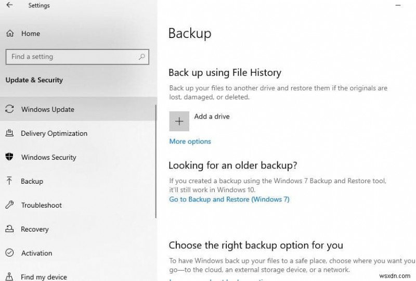This screenshot has width=416, height=281.
Task: Click the Add a drive label
Action: (x=212, y=117)
